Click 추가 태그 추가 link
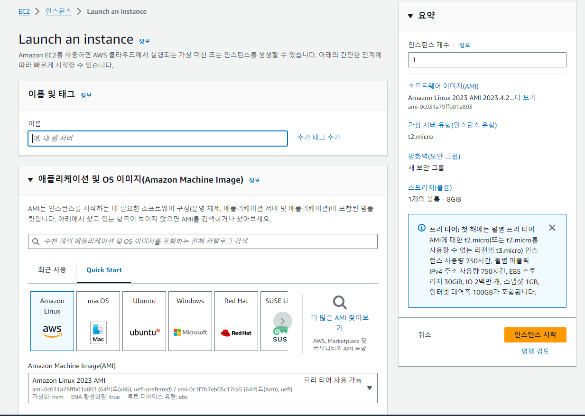The image size is (585, 416). point(319,137)
